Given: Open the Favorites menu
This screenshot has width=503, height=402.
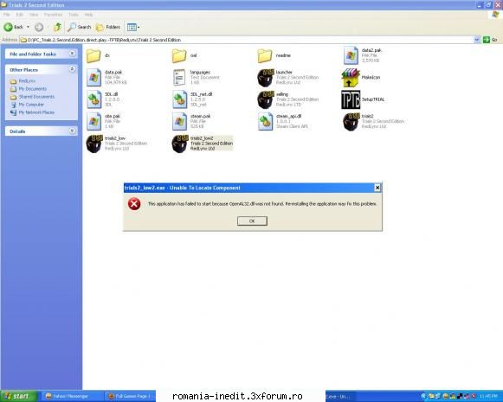Looking at the screenshot, I should [54, 15].
